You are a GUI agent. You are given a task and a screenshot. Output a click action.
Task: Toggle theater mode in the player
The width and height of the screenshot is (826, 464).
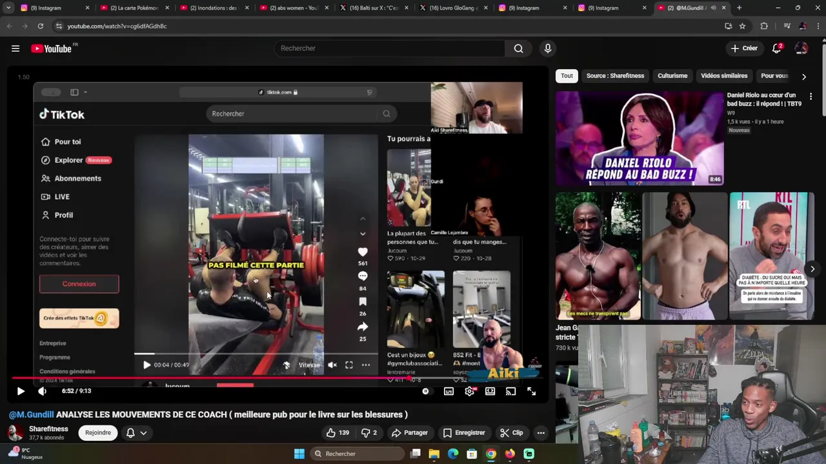coord(490,391)
